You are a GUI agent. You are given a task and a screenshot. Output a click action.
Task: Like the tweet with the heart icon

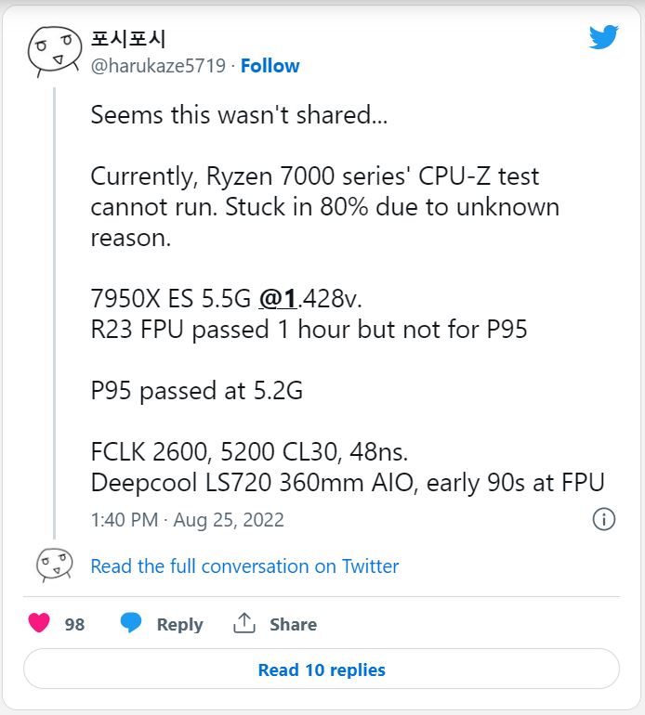pyautogui.click(x=39, y=624)
